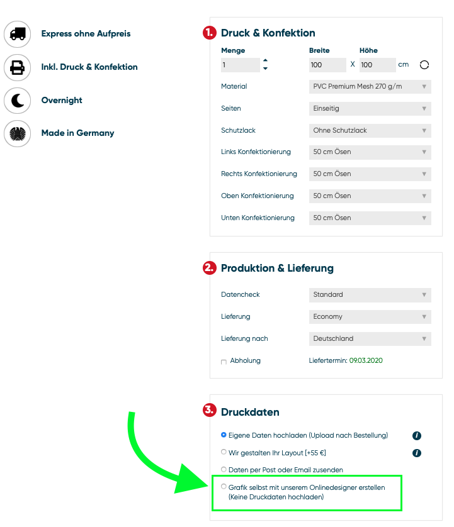Select Daten per Post oder Email zusenden
Screen dimensions: 454x527
point(224,469)
